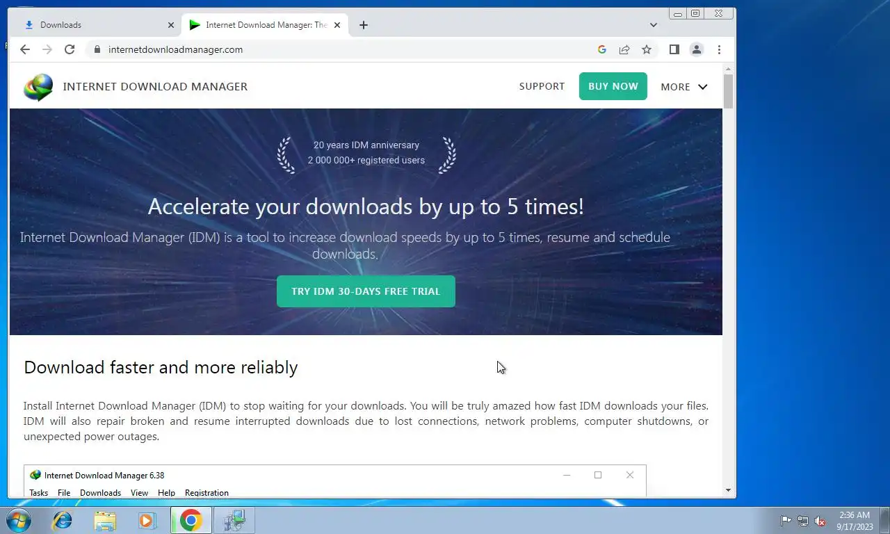The image size is (890, 534).
Task: Open Help menu in IDM screenshot
Action: (x=166, y=492)
